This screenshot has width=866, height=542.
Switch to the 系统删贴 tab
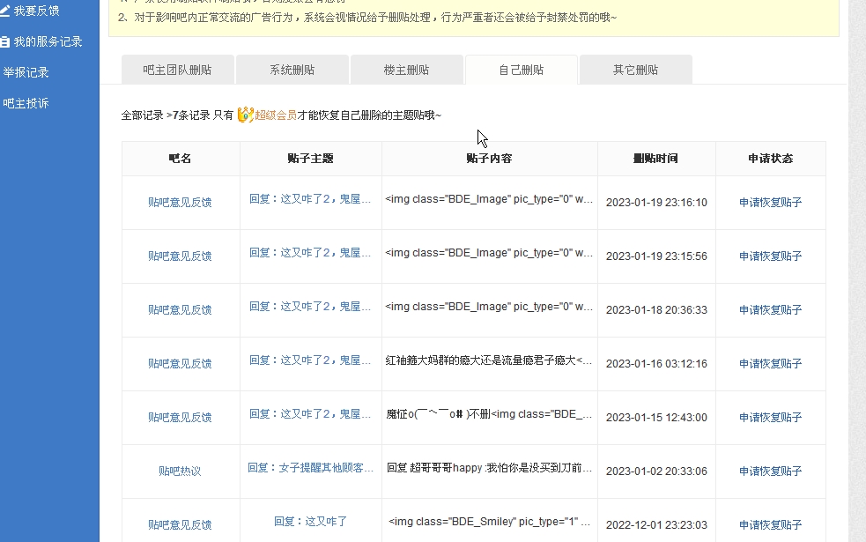tap(292, 70)
